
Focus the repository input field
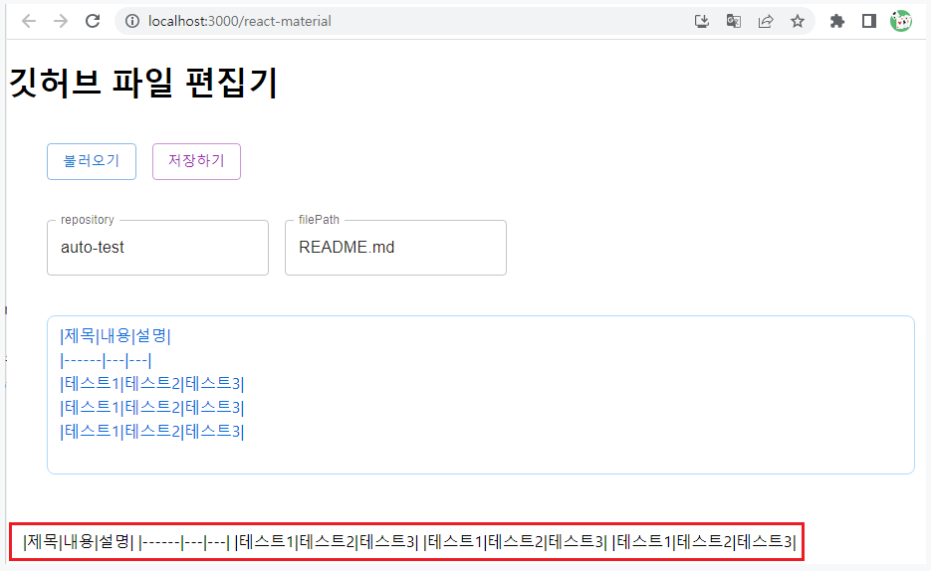tap(158, 248)
